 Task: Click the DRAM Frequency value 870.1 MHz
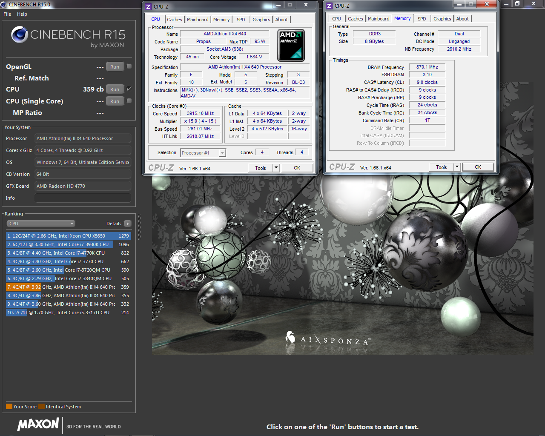pos(427,67)
